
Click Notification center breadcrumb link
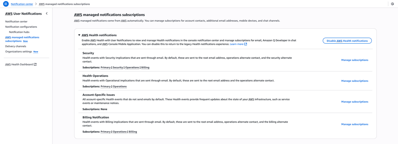[x=22, y=4]
